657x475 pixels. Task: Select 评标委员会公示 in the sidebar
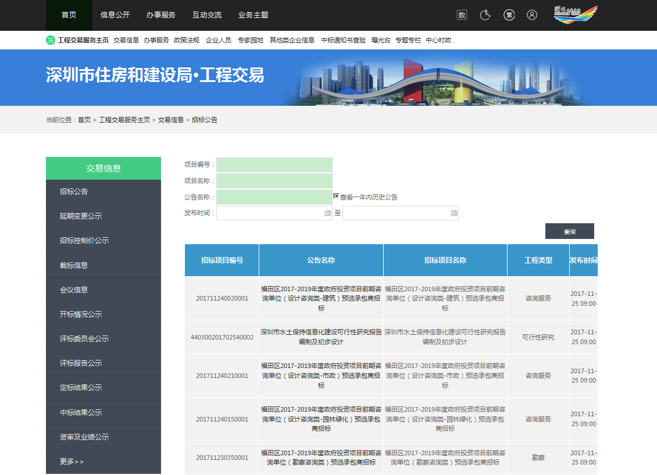(x=103, y=338)
